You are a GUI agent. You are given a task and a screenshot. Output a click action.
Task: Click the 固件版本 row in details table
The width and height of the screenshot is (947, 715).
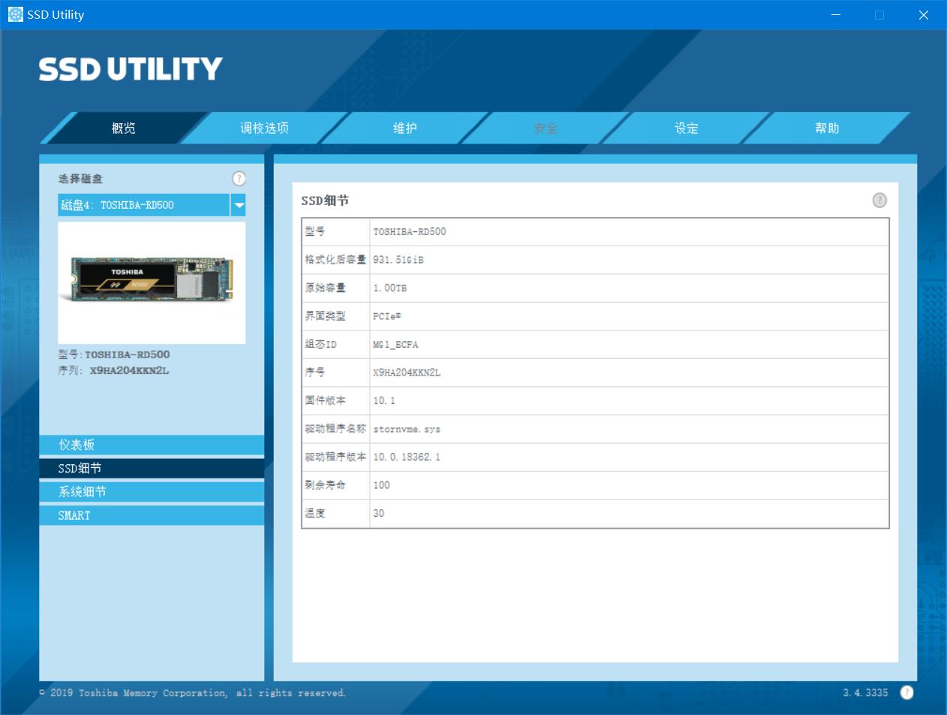[594, 401]
